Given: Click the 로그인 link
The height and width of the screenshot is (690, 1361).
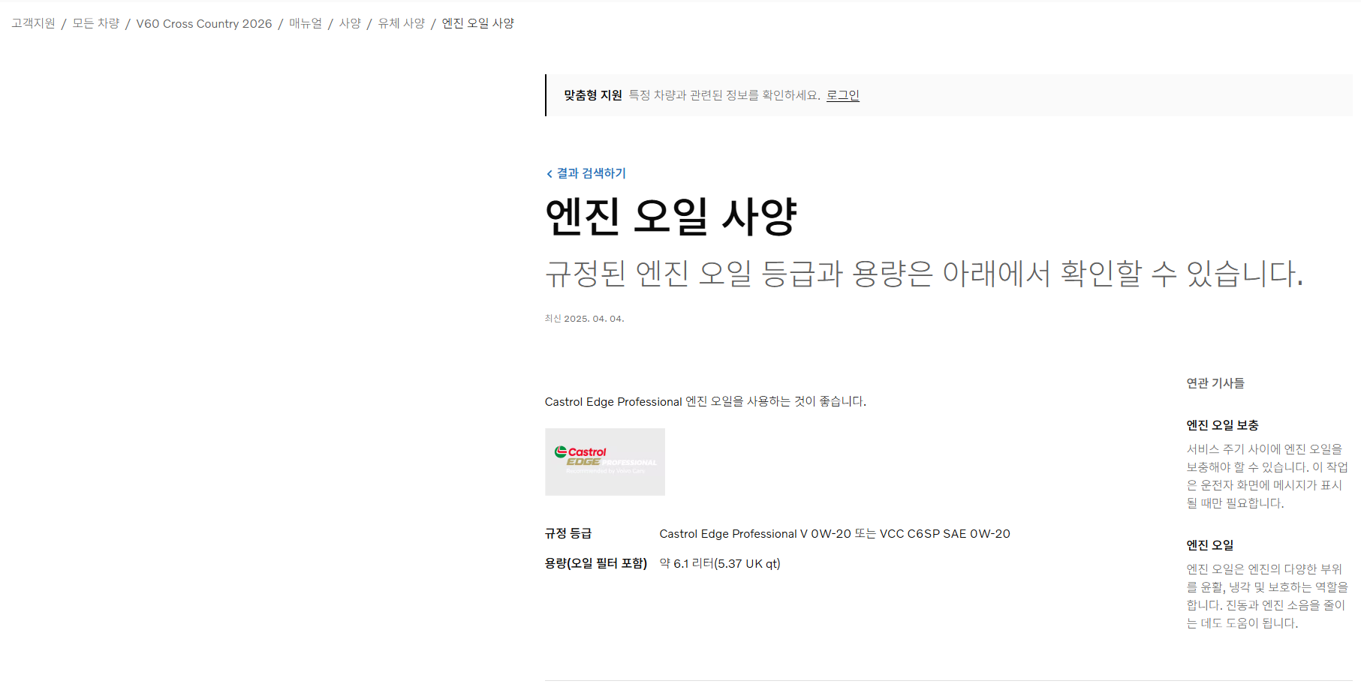Looking at the screenshot, I should pos(843,95).
